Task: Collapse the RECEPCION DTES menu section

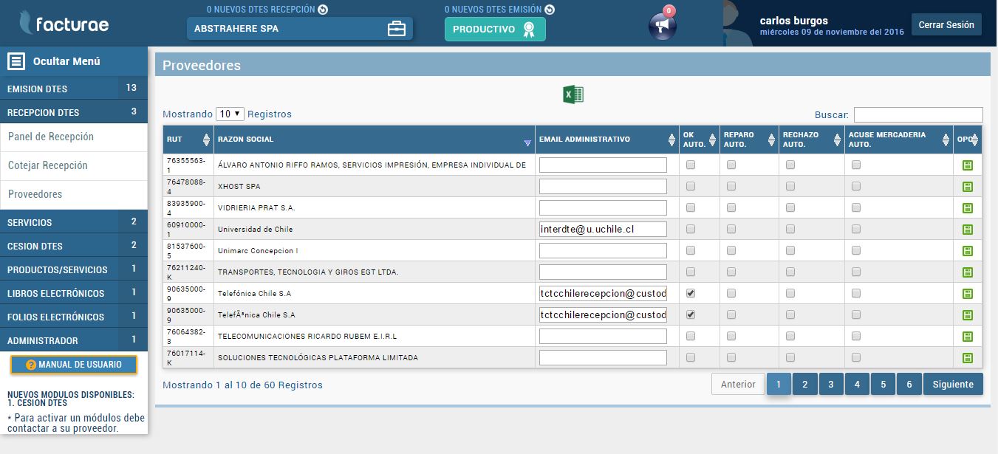Action: point(74,112)
